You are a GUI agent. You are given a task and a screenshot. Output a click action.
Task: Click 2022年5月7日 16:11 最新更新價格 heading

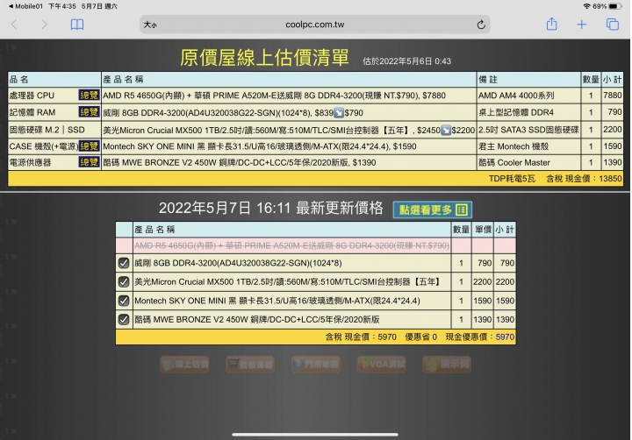(271, 208)
